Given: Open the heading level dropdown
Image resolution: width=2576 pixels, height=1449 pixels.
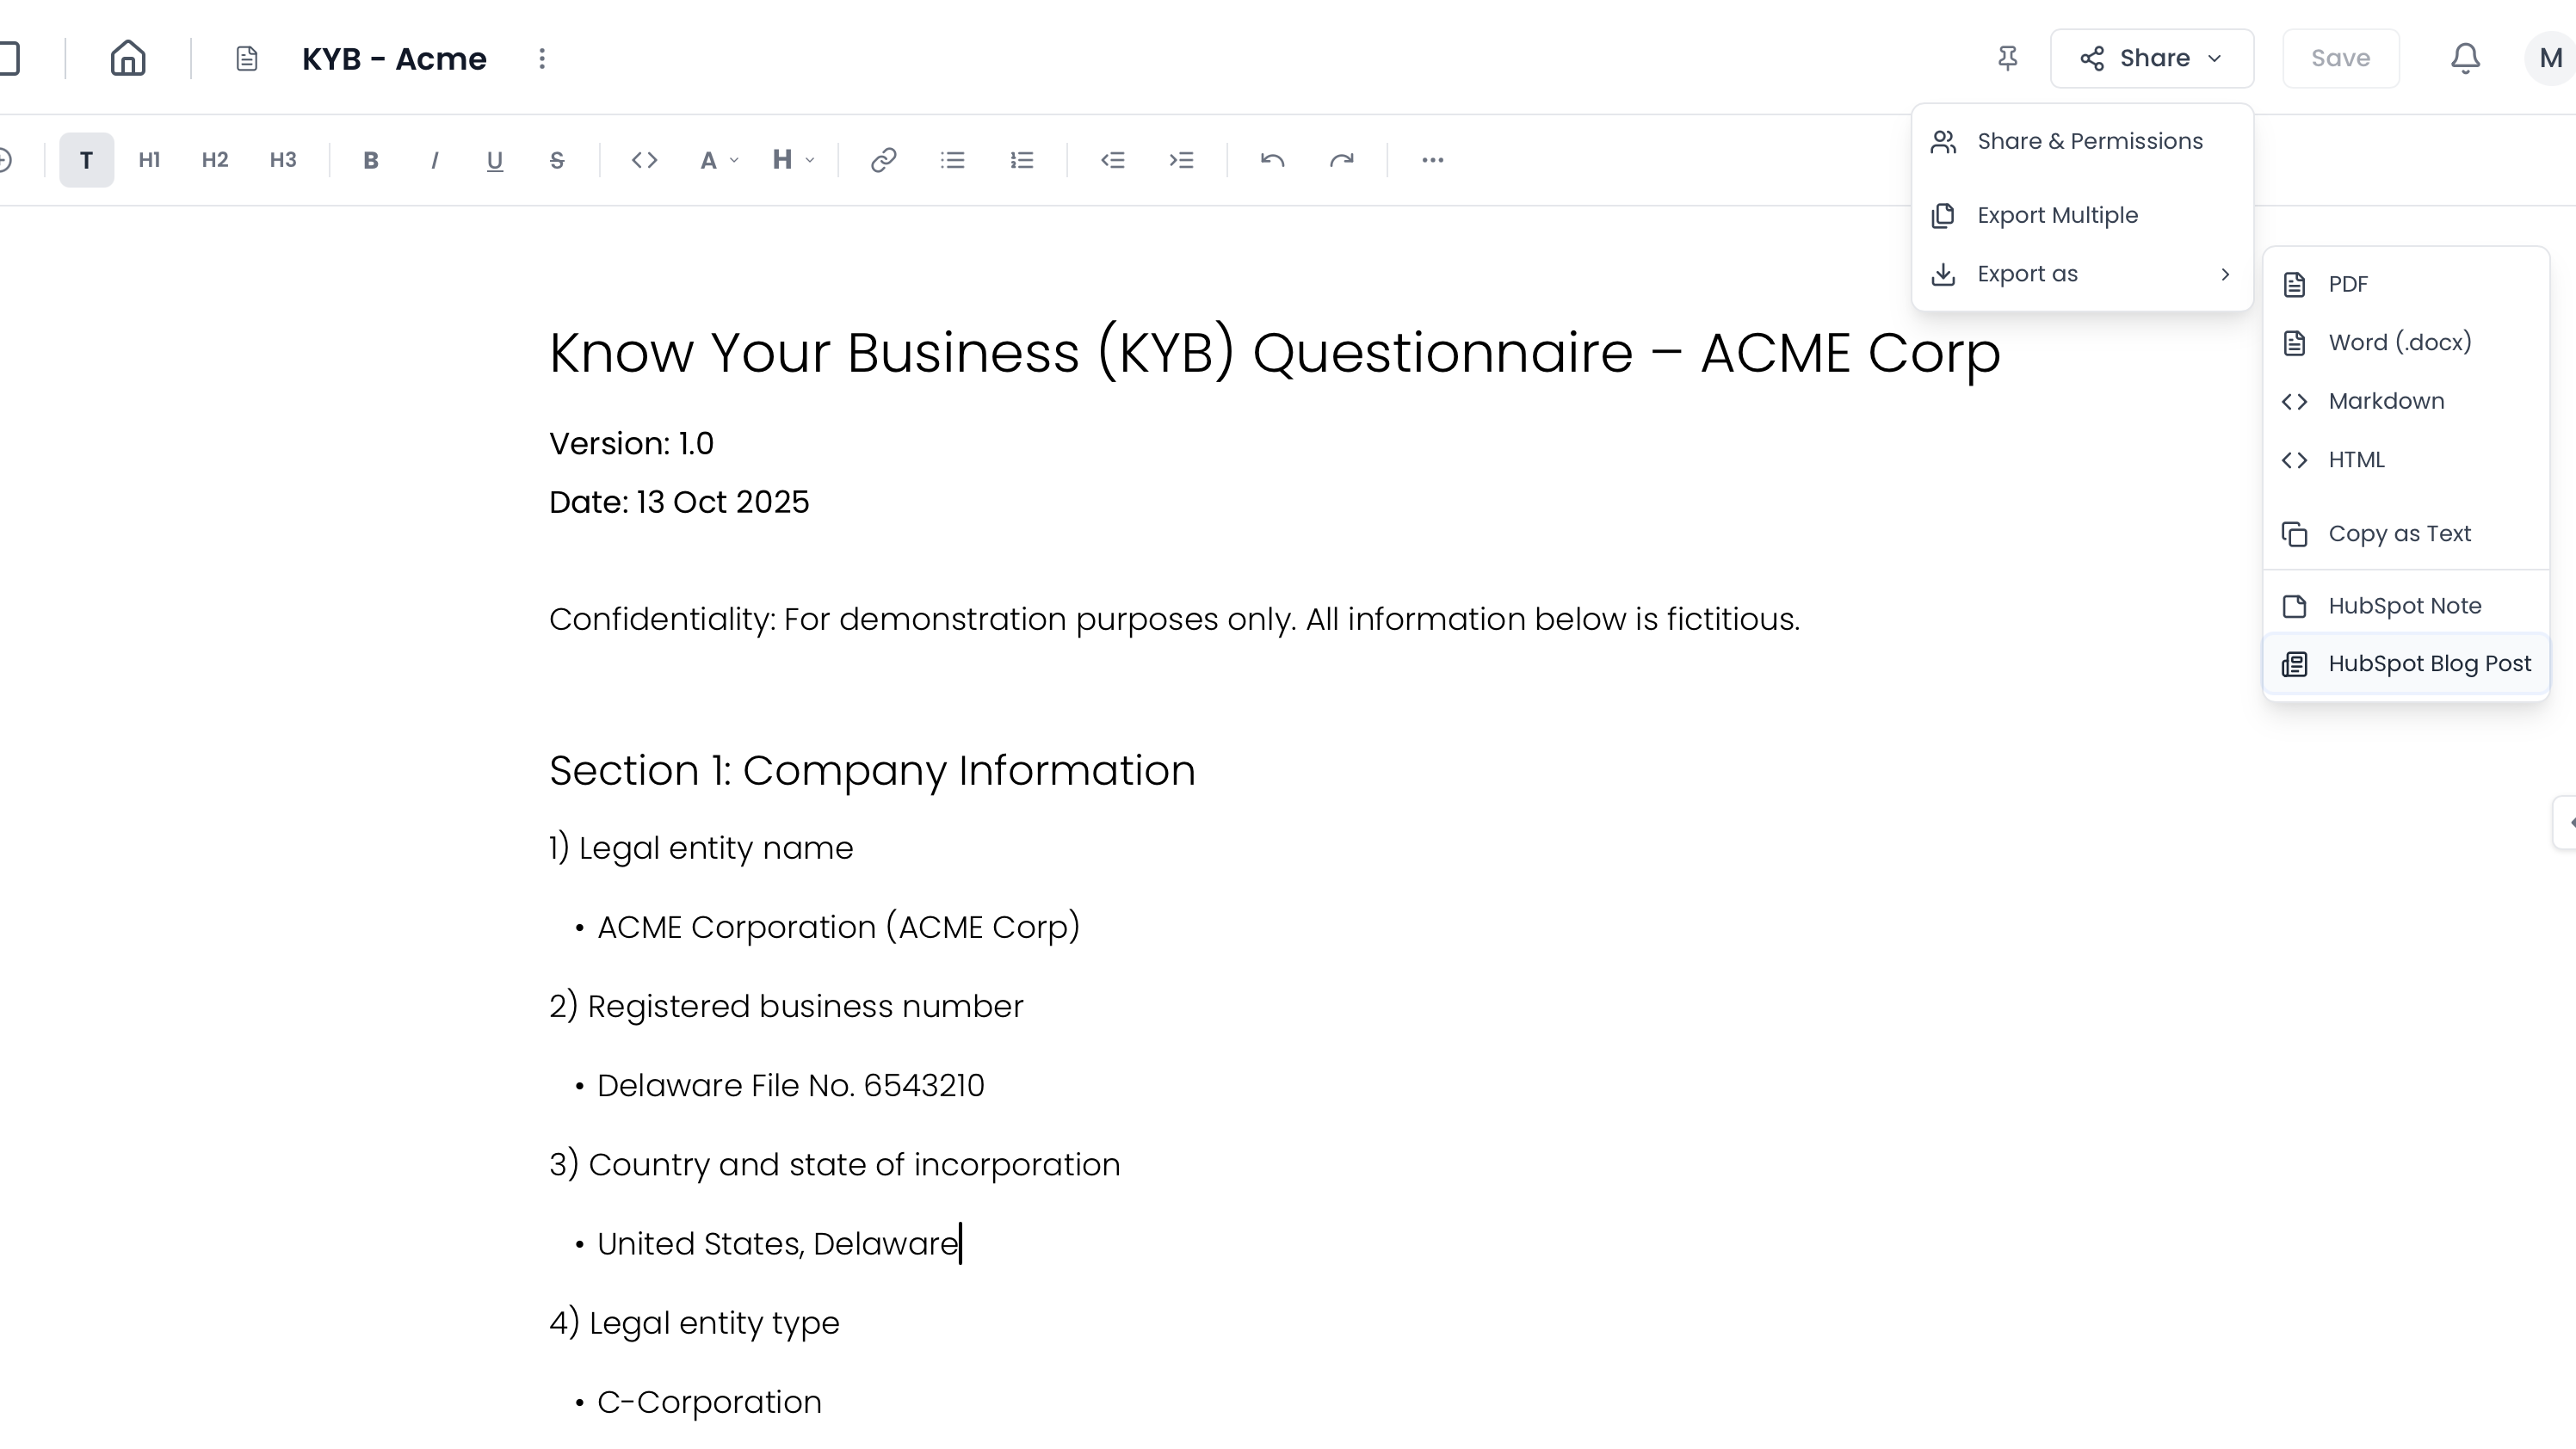Looking at the screenshot, I should tap(790, 160).
